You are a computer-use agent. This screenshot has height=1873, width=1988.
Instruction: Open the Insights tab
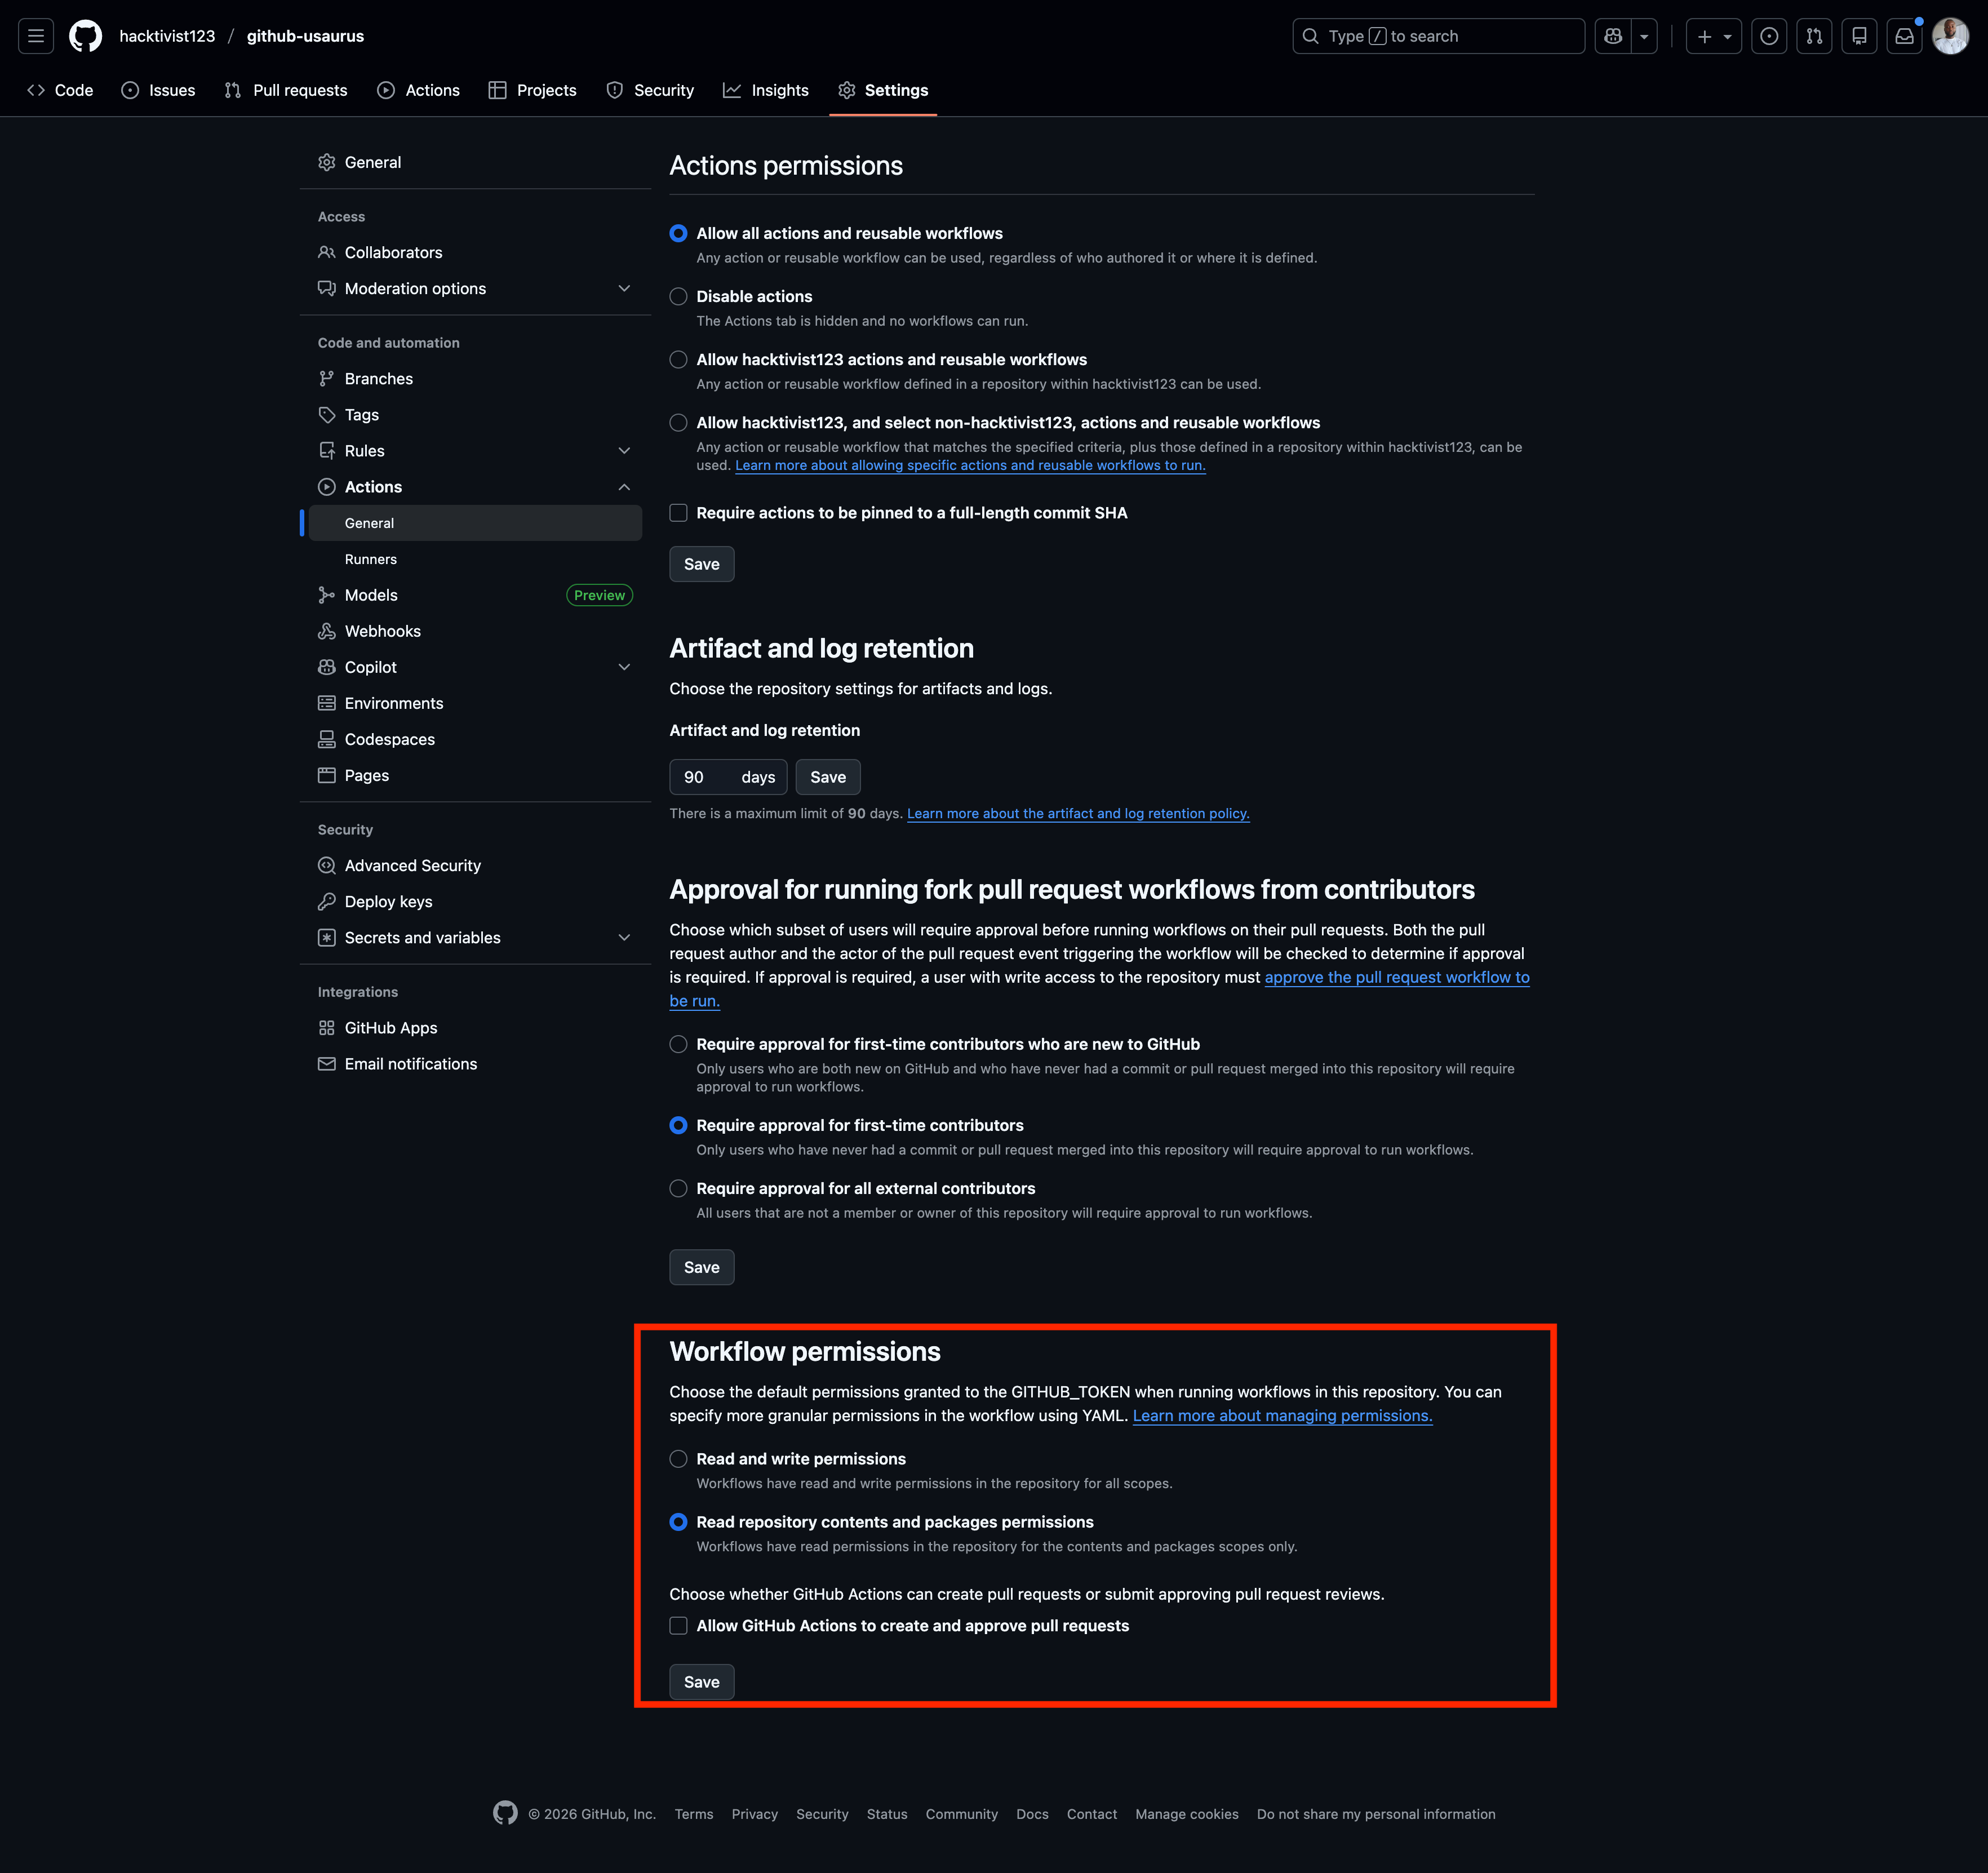click(766, 90)
